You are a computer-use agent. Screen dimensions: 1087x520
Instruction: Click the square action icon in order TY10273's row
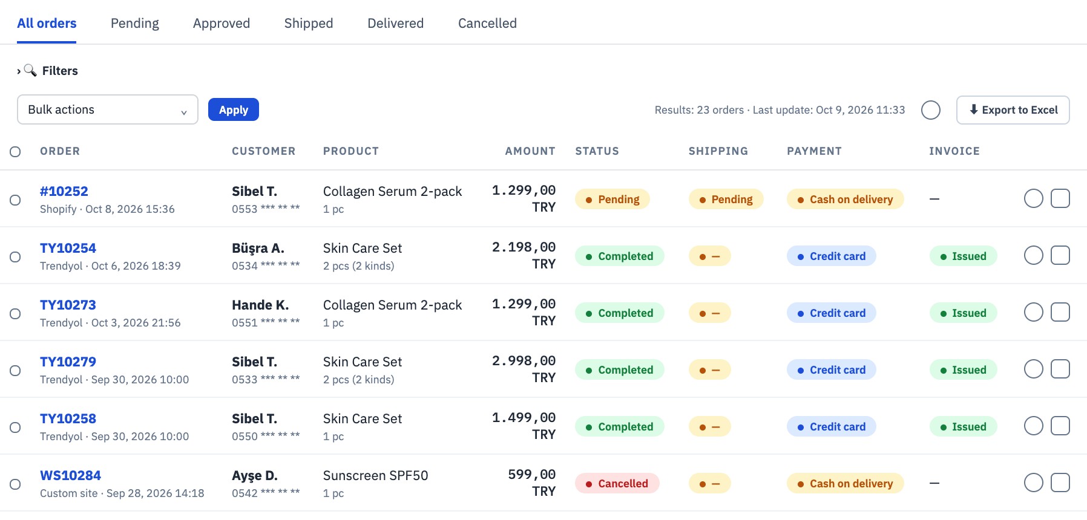pyautogui.click(x=1060, y=312)
